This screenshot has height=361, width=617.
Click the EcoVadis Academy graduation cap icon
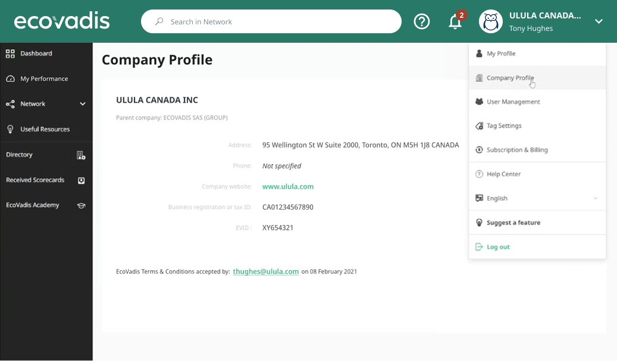81,205
